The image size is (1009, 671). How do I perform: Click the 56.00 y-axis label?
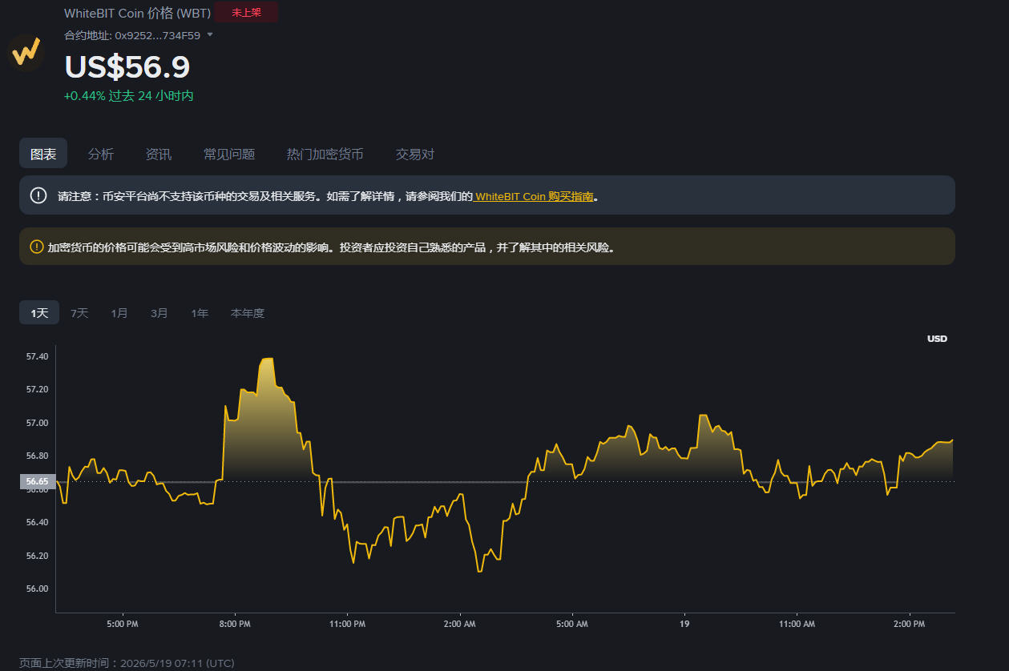click(37, 589)
